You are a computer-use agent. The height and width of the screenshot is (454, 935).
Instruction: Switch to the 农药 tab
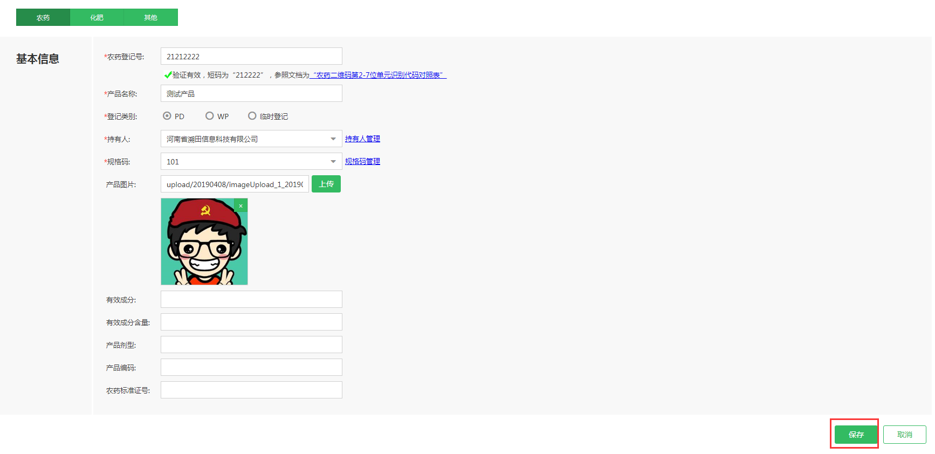(43, 17)
